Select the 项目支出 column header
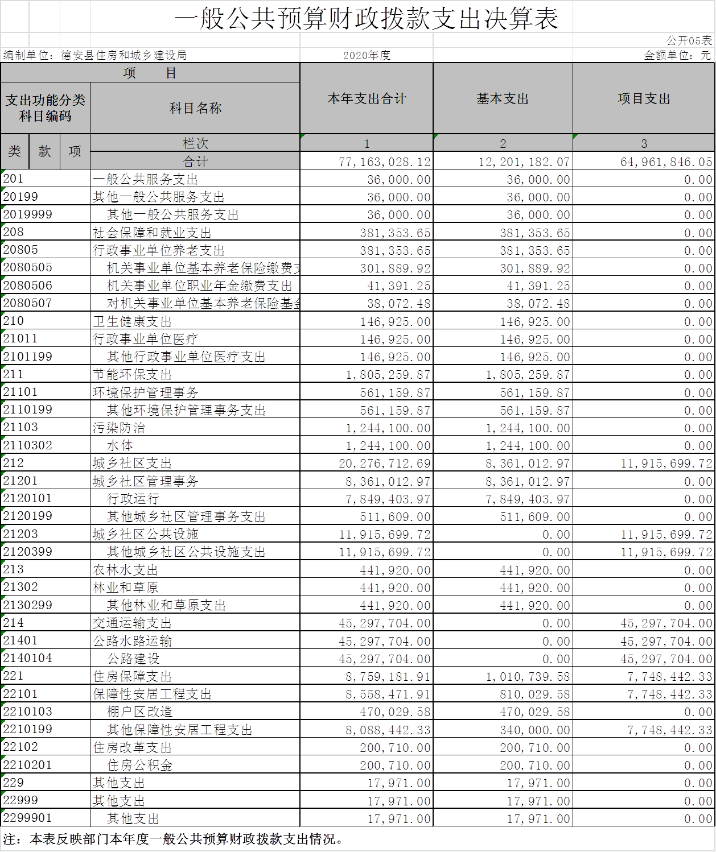 point(644,98)
